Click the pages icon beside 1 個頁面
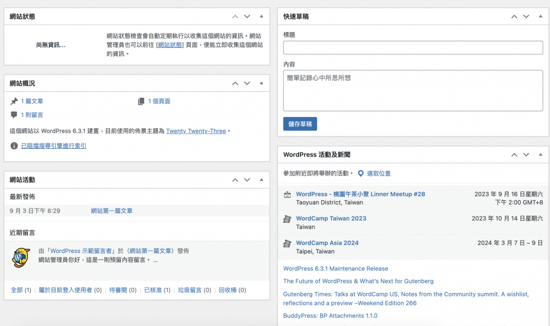The image size is (550, 326). pyautogui.click(x=141, y=102)
